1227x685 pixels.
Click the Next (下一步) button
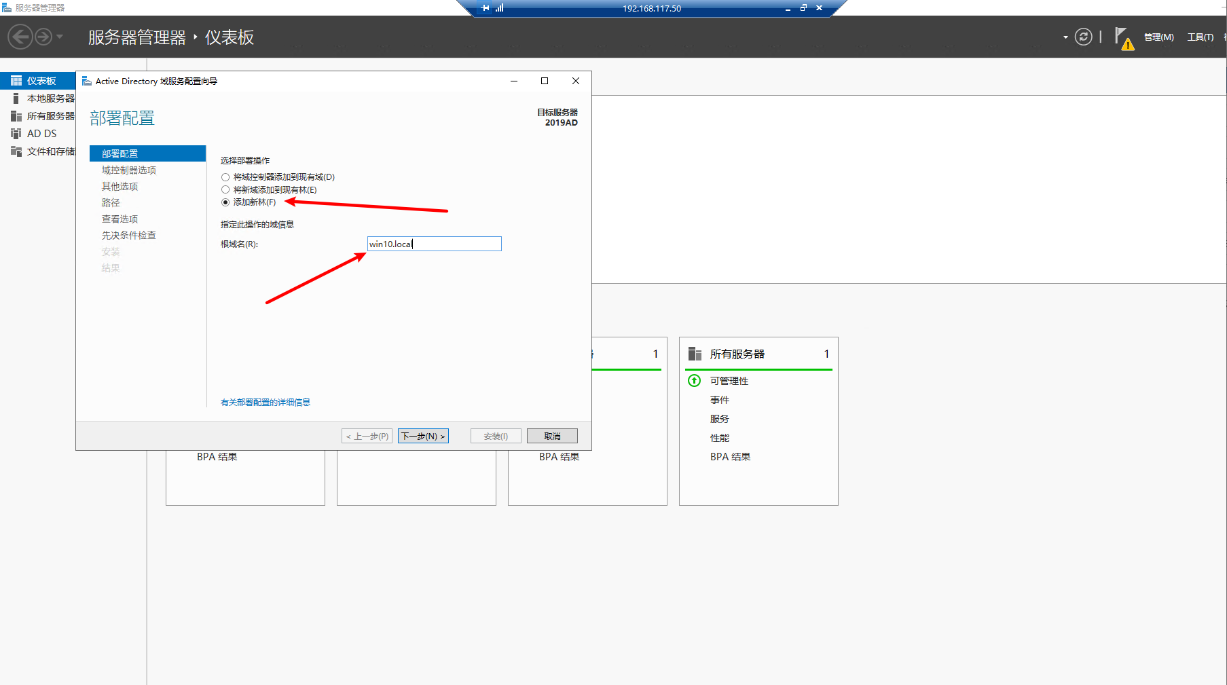point(423,436)
